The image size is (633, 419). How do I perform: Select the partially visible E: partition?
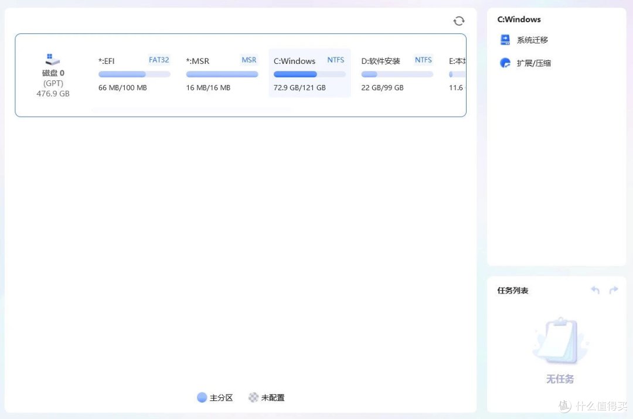[x=457, y=73]
